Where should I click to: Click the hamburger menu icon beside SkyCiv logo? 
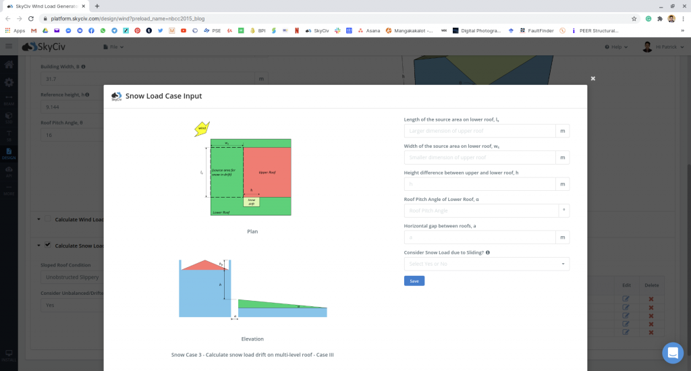(9, 47)
